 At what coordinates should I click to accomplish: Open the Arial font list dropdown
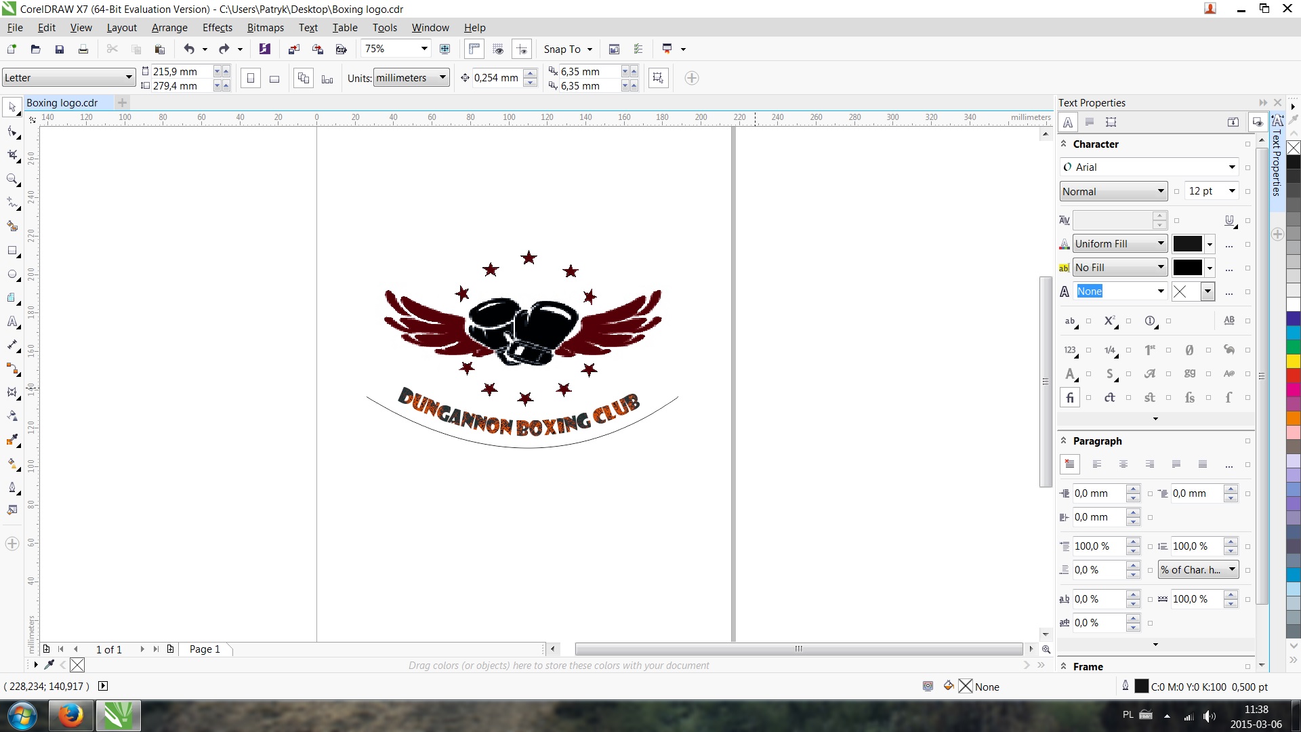click(x=1232, y=167)
